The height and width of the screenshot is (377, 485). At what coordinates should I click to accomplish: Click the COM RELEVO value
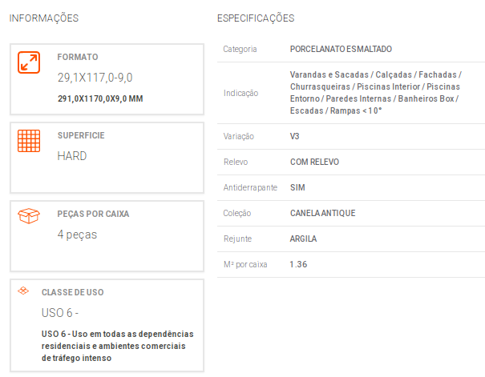coord(314,162)
